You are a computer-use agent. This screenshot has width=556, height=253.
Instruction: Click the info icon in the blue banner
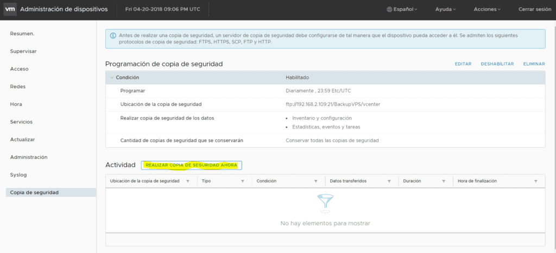point(113,36)
